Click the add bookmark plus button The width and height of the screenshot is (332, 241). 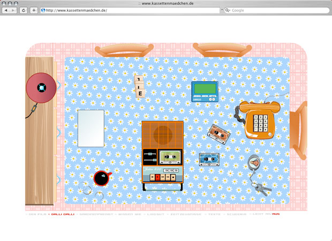[34, 10]
